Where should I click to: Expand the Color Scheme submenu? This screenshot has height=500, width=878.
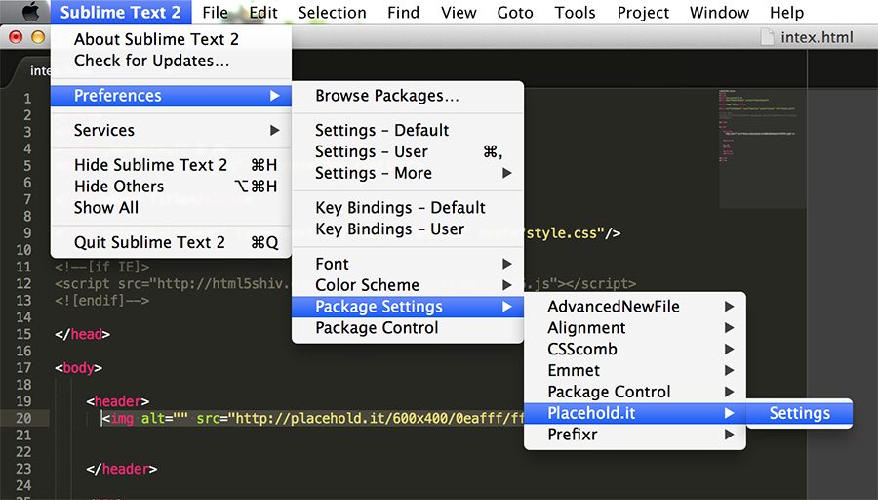coord(408,285)
